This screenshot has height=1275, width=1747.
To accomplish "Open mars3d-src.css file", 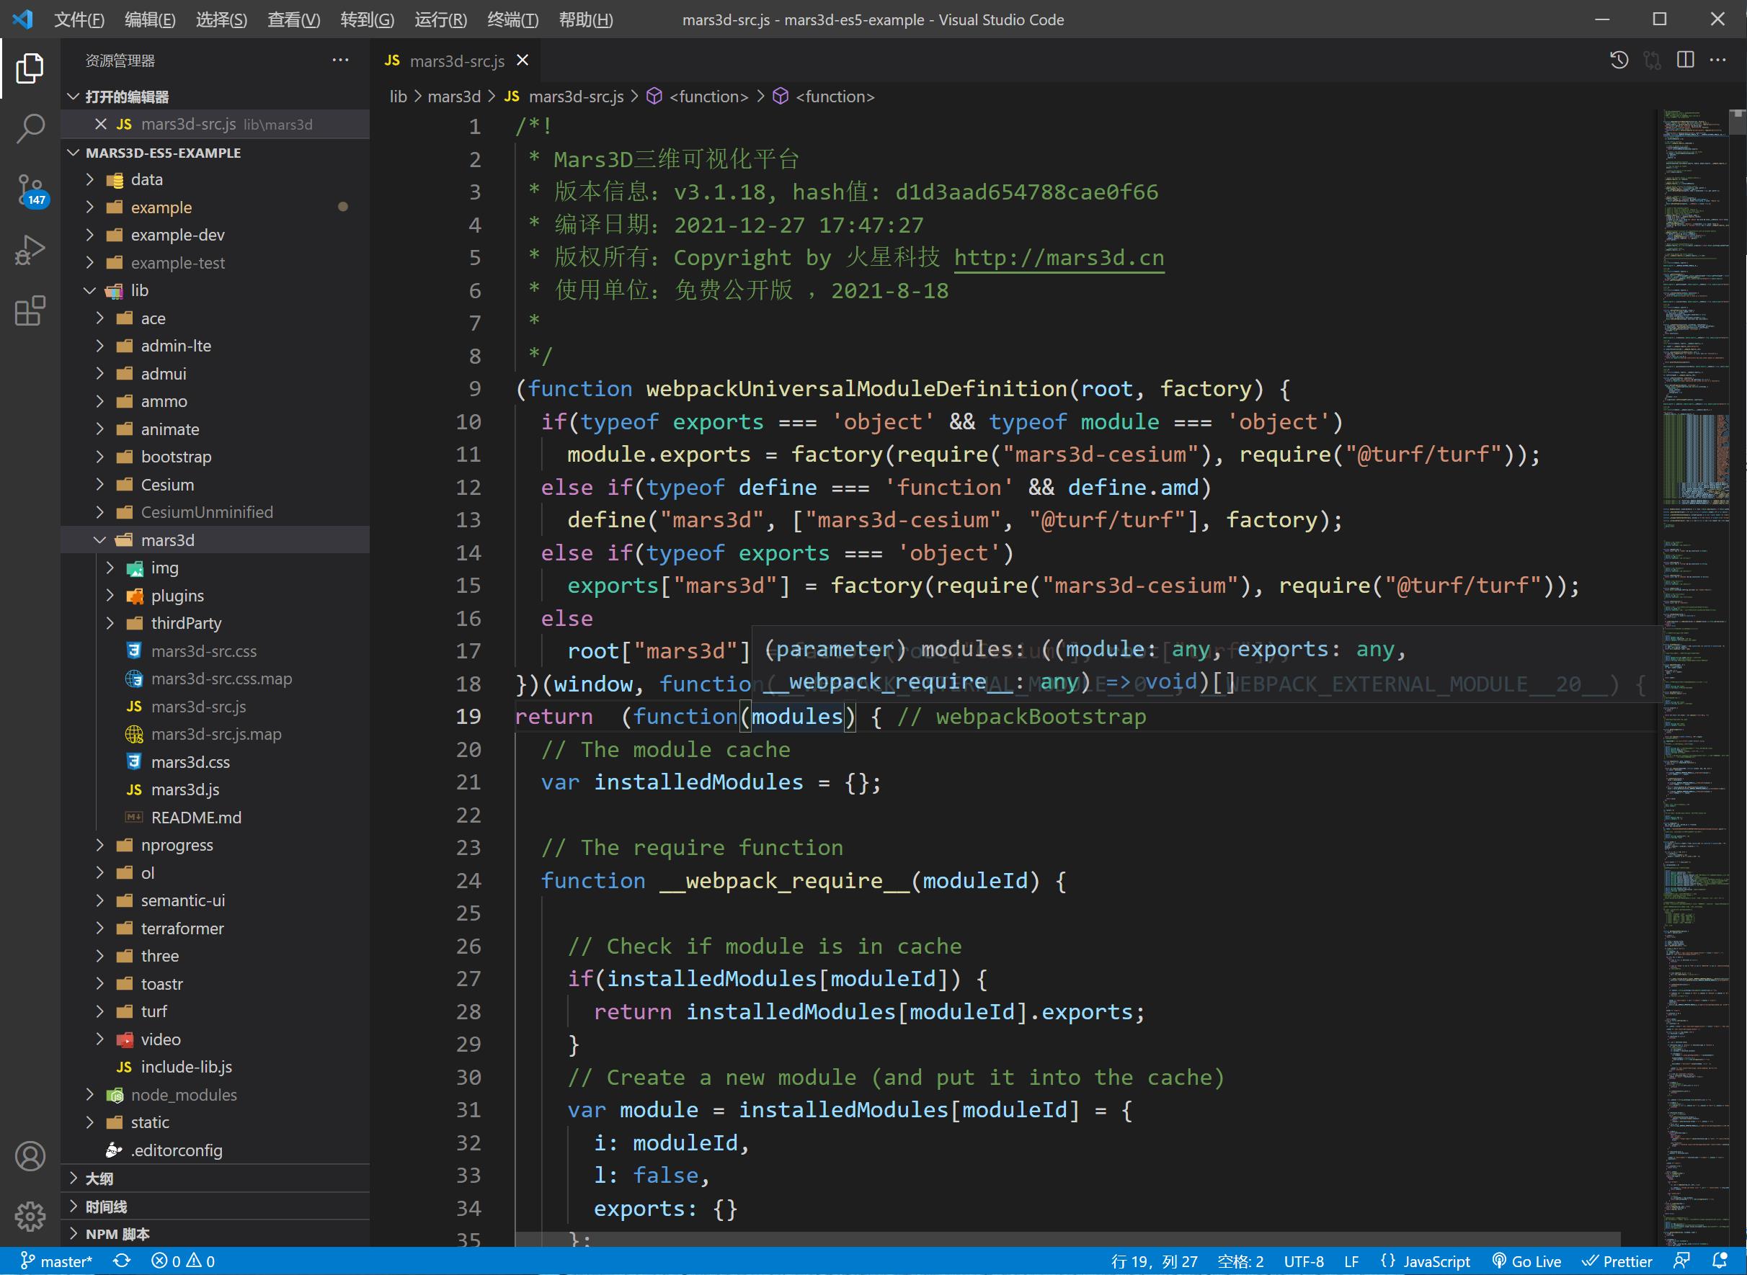I will 215,651.
